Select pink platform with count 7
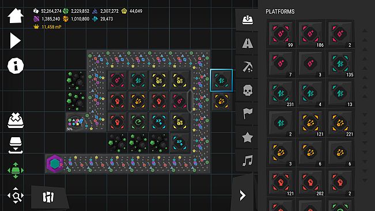The width and height of the screenshot is (375, 211). pyautogui.click(x=281, y=64)
